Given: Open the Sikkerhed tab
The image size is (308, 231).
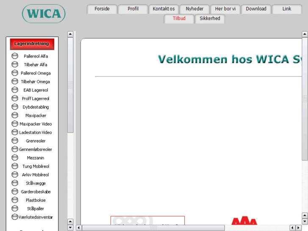Looking at the screenshot, I should 210,19.
